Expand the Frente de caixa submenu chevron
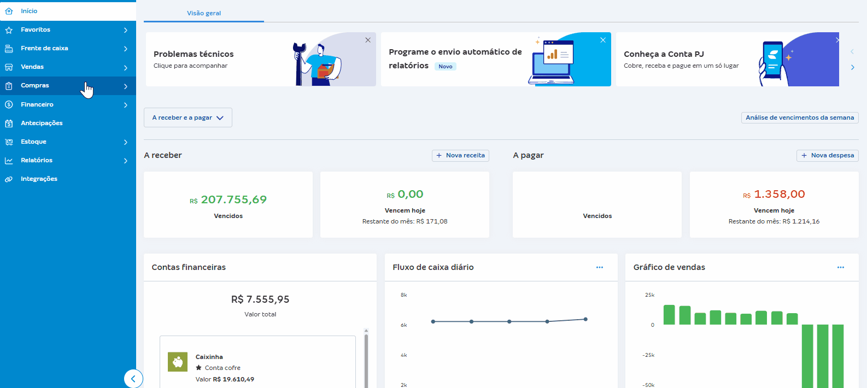This screenshot has width=867, height=388. tap(126, 49)
